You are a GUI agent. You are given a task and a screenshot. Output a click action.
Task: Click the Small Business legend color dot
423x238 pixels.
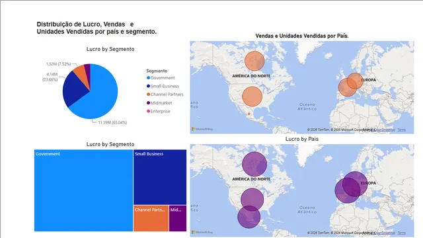point(148,86)
